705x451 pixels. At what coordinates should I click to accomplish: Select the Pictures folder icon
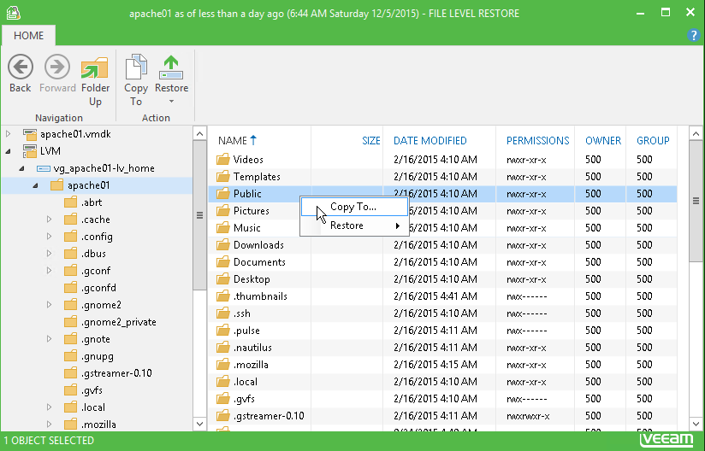(x=222, y=210)
